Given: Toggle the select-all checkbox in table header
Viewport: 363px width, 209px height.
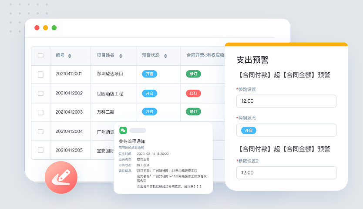Looking at the screenshot, I should [40, 56].
